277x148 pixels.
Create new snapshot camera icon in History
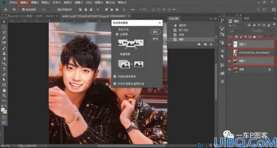[x=205, y=44]
